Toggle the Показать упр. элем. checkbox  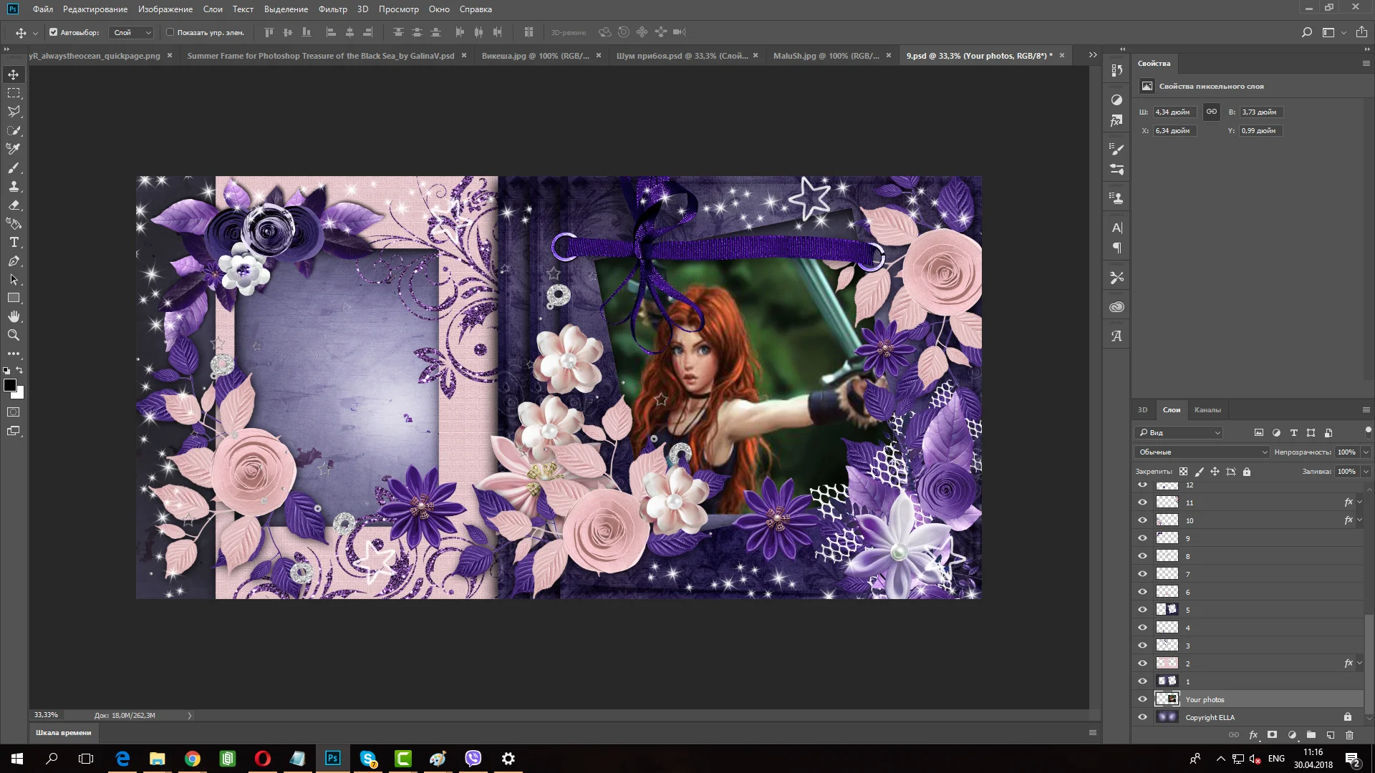point(170,32)
